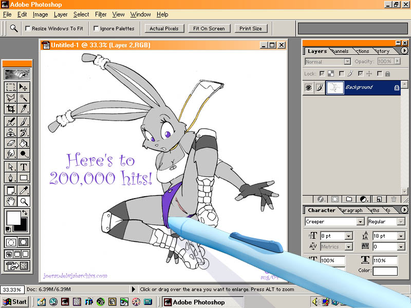Select the Notes tool
The width and height of the screenshot is (411, 308).
tap(11, 190)
